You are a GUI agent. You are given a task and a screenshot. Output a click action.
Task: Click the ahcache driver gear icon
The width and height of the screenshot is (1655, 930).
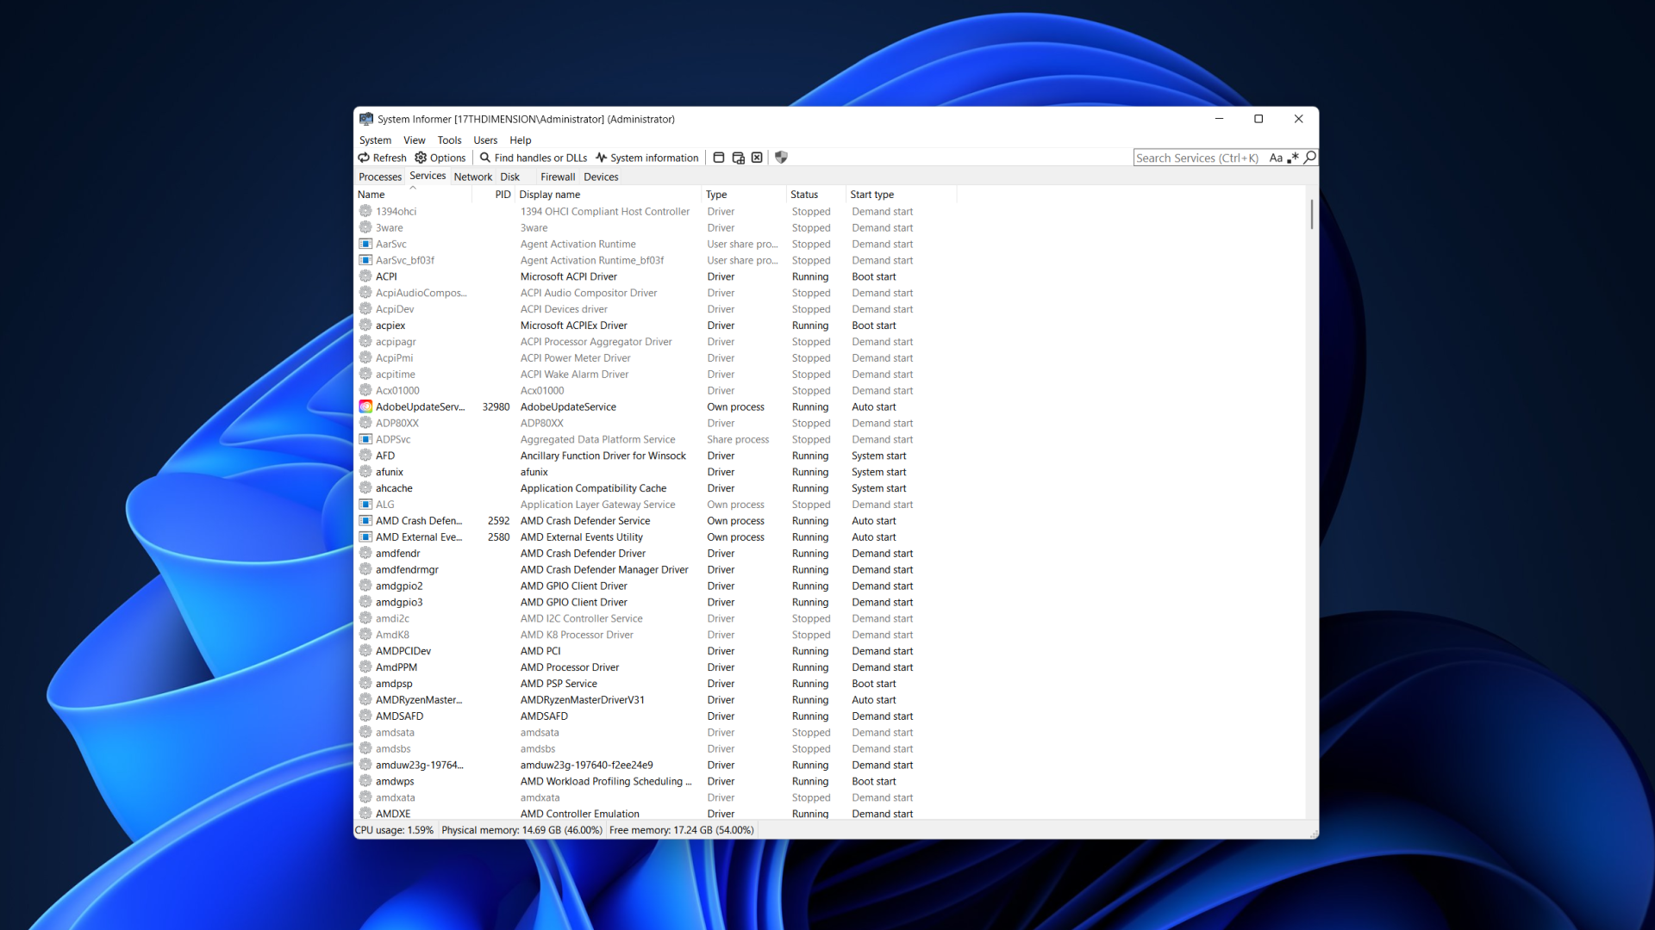[x=365, y=488]
